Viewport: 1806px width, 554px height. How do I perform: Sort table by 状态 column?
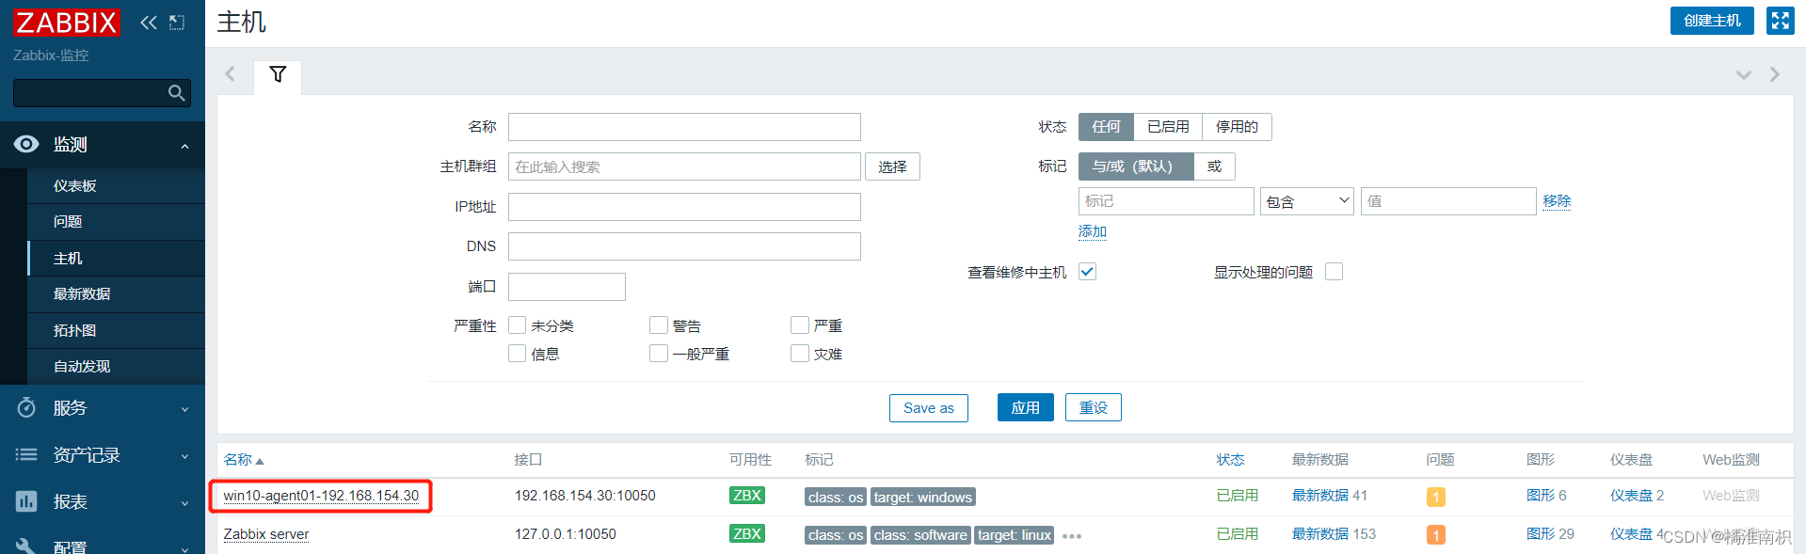point(1230,460)
